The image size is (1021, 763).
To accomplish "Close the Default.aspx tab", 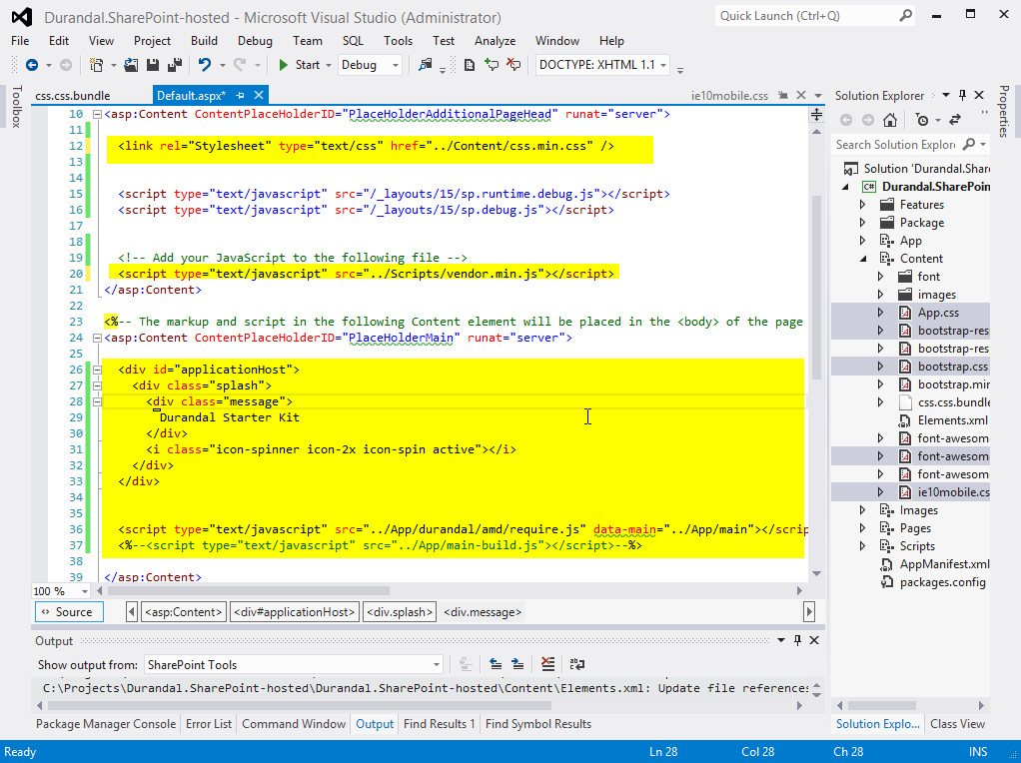I will (x=259, y=95).
